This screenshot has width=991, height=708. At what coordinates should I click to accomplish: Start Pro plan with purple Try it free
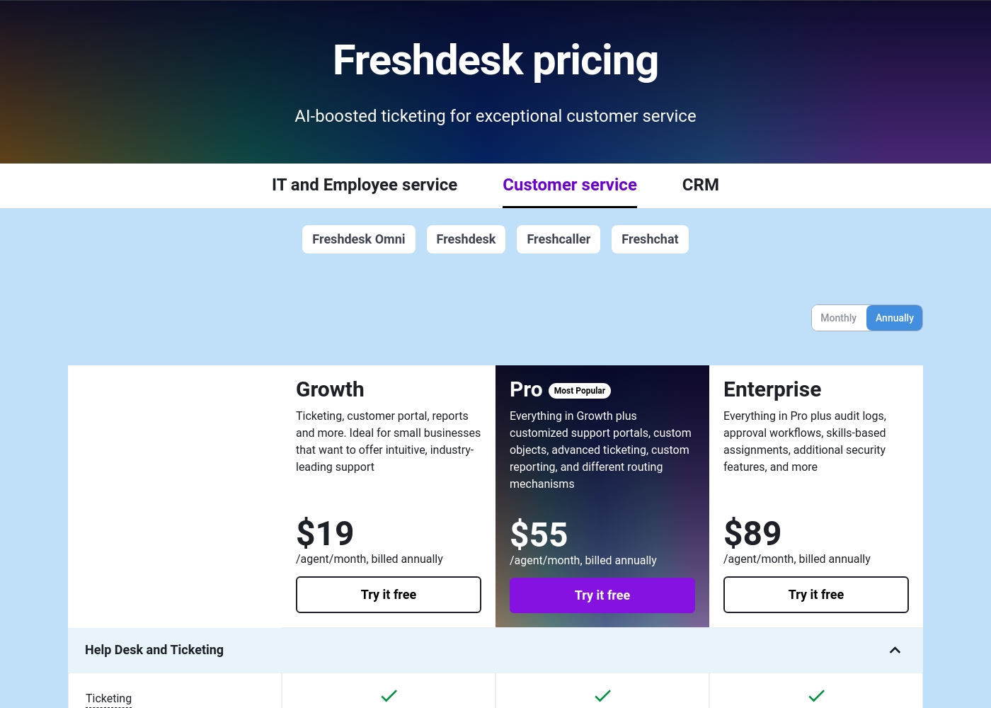(602, 595)
